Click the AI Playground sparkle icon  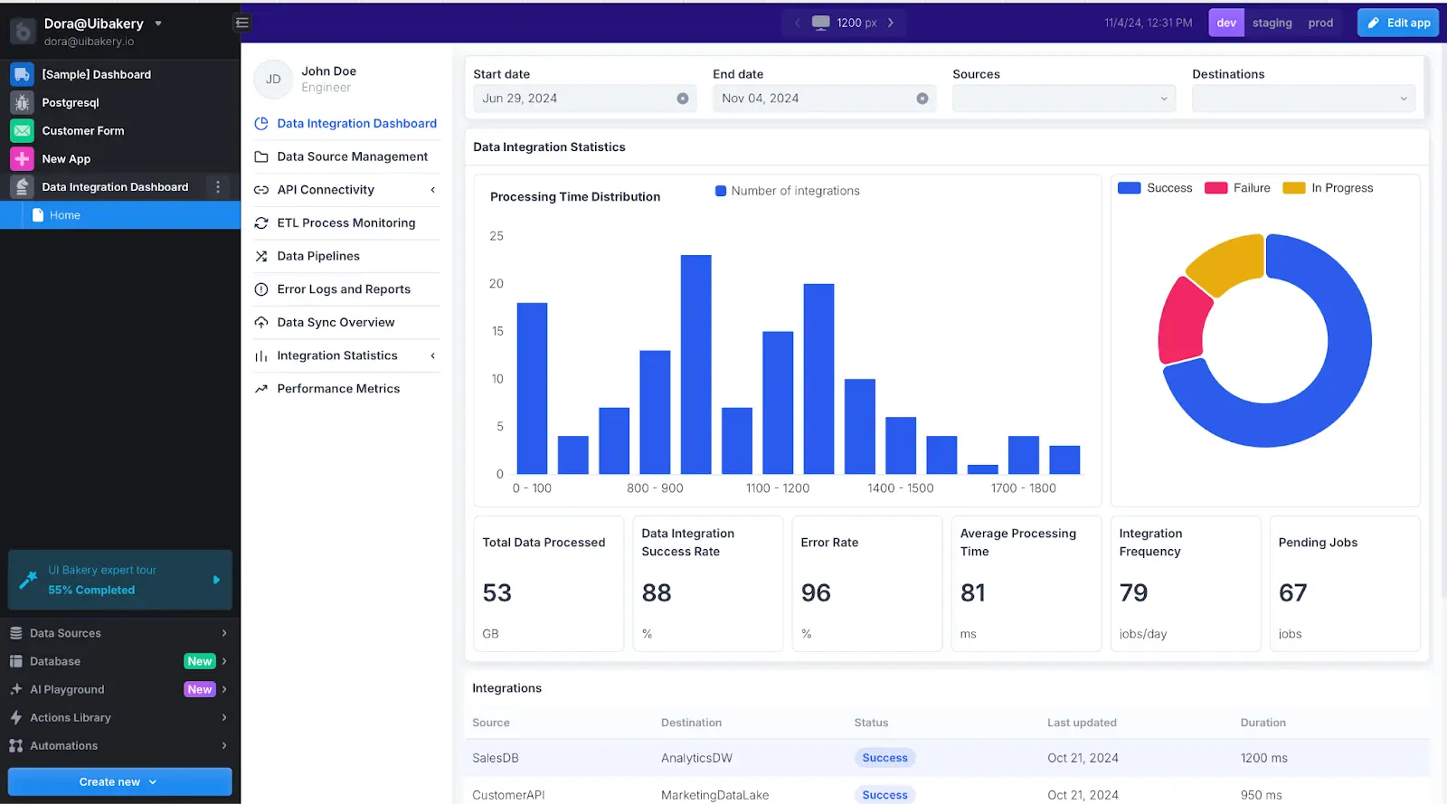[x=15, y=689]
